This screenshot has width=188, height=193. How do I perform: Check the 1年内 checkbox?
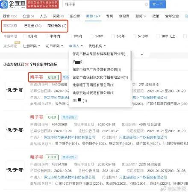click(x=70, y=36)
